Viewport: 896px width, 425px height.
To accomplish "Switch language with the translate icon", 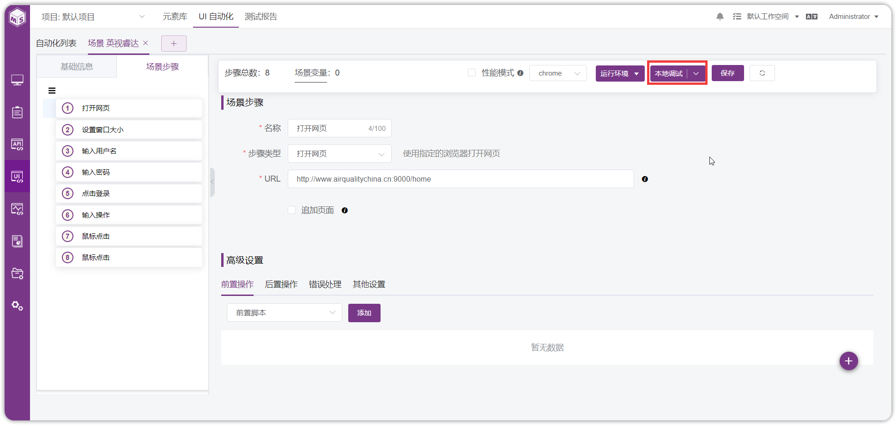I will [811, 17].
